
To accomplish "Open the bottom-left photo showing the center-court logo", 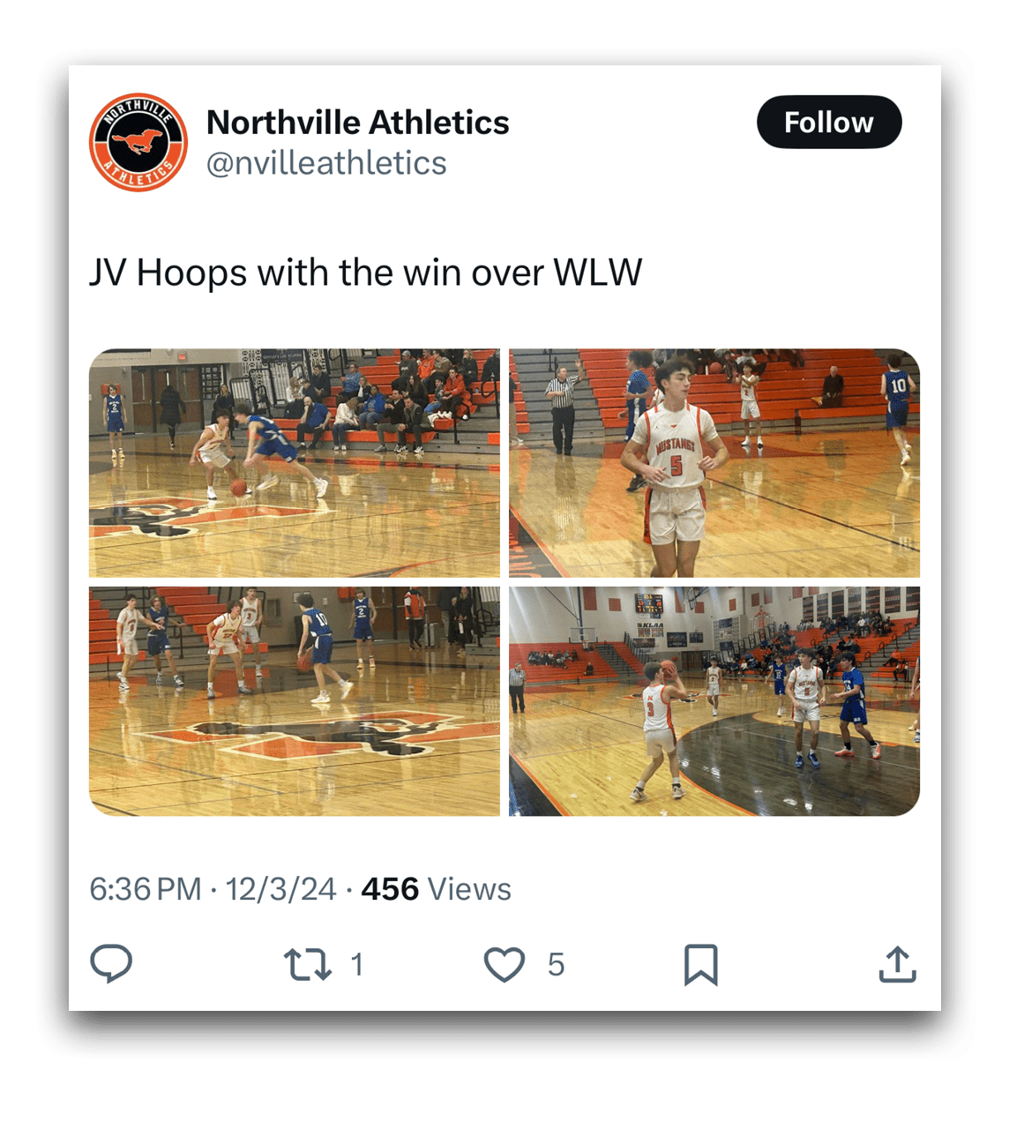I will pyautogui.click(x=295, y=701).
